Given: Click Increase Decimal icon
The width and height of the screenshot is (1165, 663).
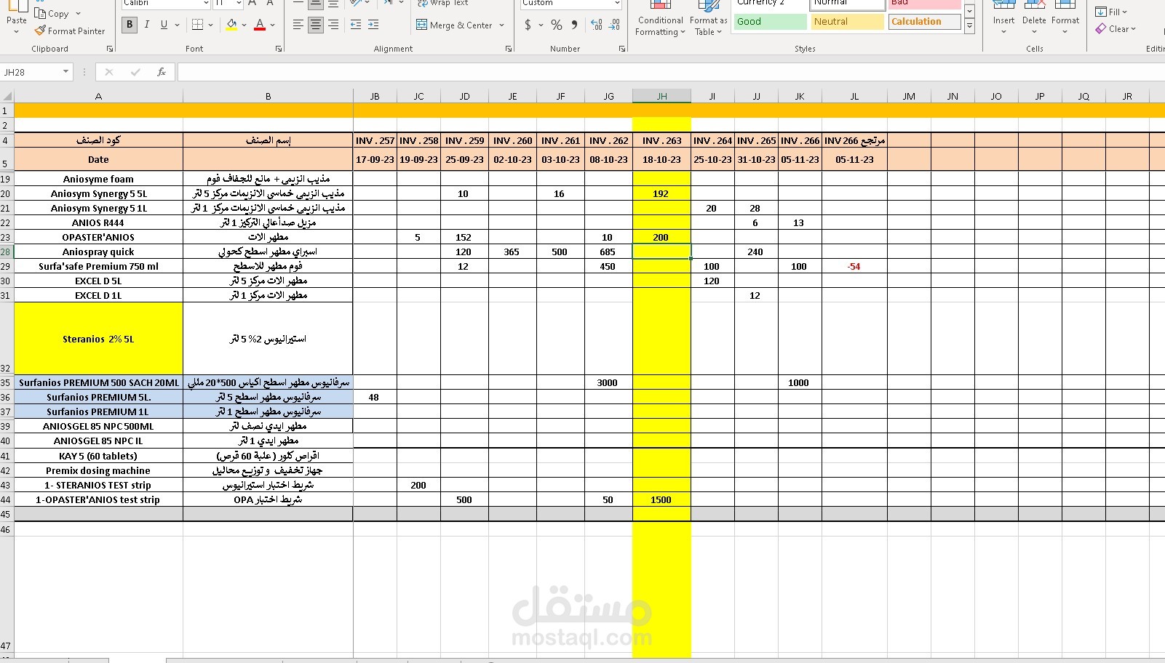Looking at the screenshot, I should [x=597, y=25].
